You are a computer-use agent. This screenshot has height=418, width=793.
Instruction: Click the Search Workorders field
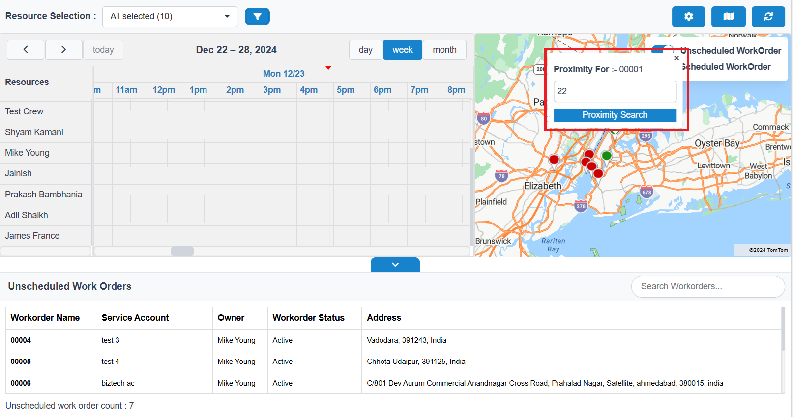click(x=708, y=286)
